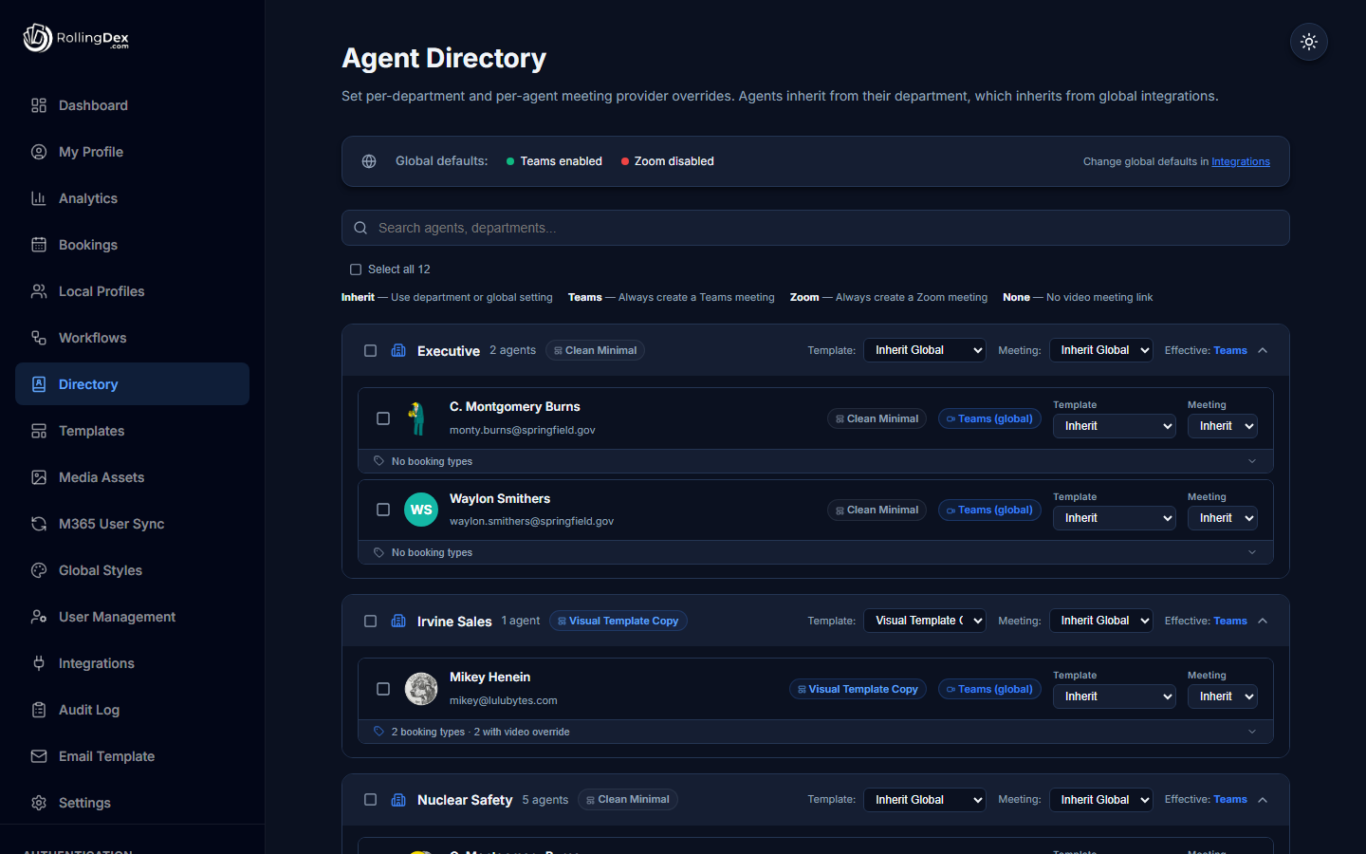Click Teams (global) badge for C. Montgomery Burns
The width and height of the screenshot is (1366, 854).
989,418
